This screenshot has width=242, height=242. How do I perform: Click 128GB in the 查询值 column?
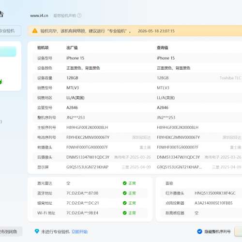163,78
